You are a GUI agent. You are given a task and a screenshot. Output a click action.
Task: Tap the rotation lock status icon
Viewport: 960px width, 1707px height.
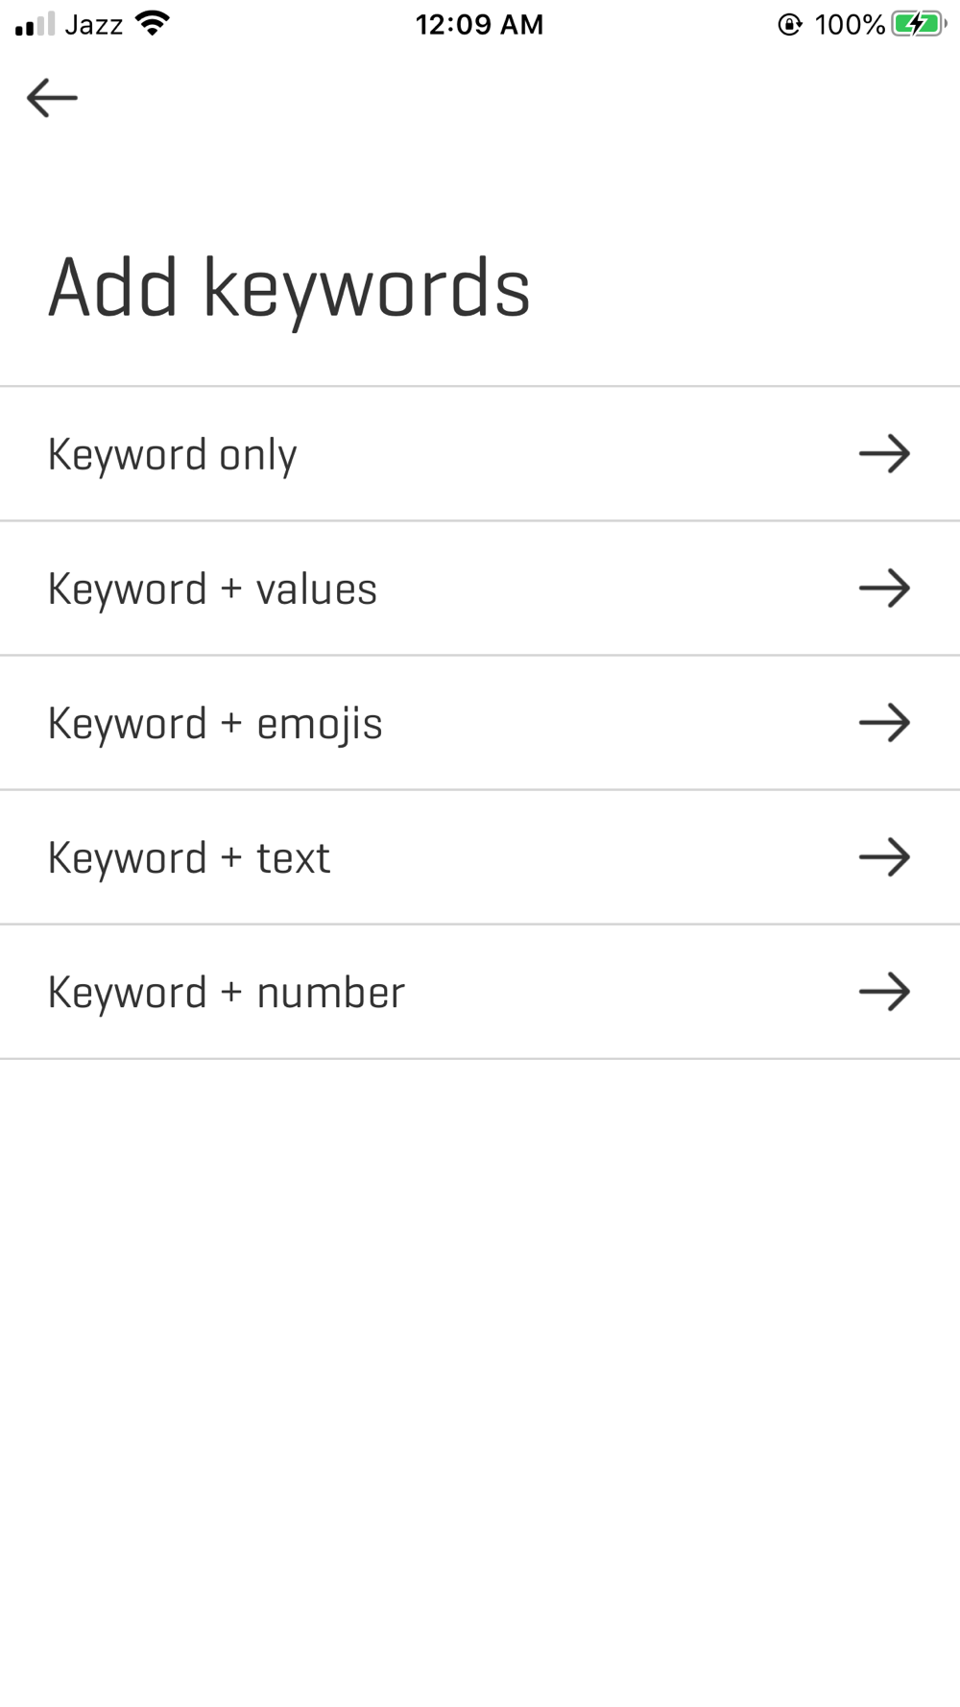click(789, 24)
